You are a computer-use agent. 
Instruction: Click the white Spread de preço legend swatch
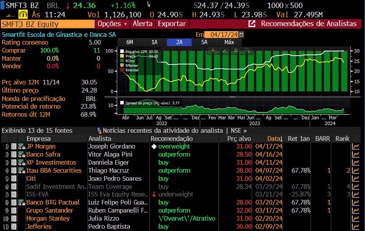click(122, 103)
